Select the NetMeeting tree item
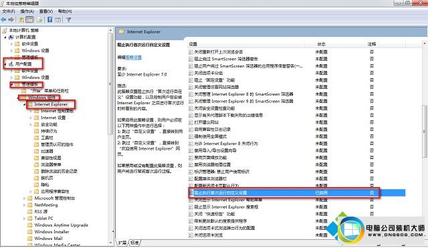 [x=46, y=205]
